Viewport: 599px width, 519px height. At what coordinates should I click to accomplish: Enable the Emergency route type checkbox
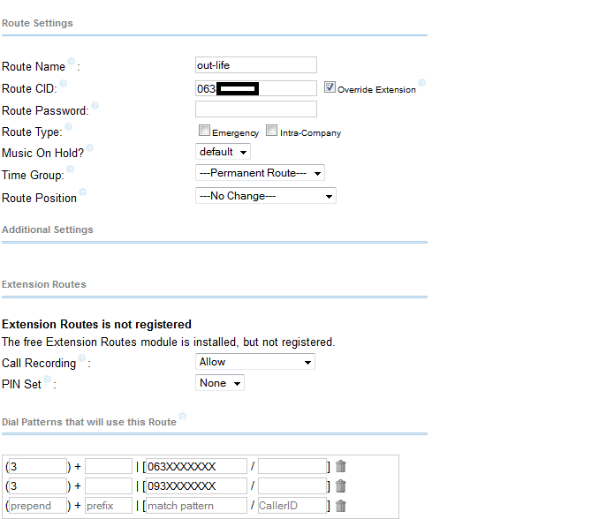click(204, 131)
